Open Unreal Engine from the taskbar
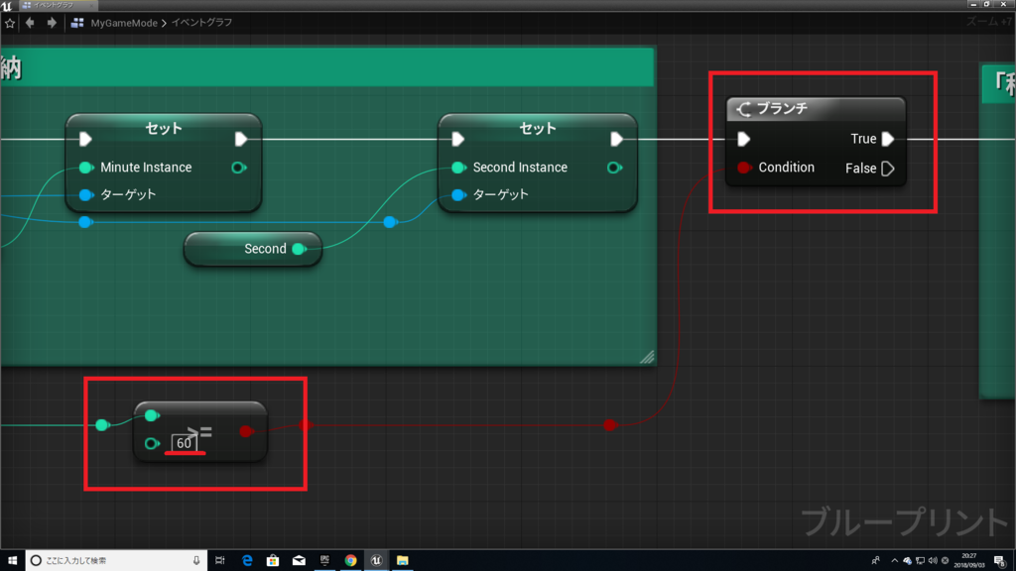Screen dimensions: 1016x571 pos(376,560)
